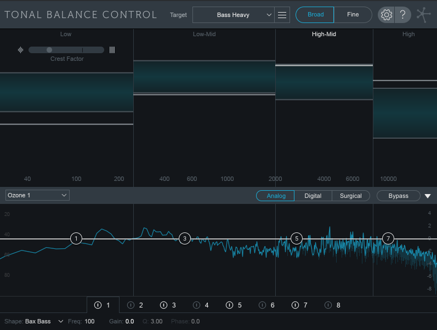Toggle power for EQ band 6
Screen dimensions: 437x330
[263, 305]
